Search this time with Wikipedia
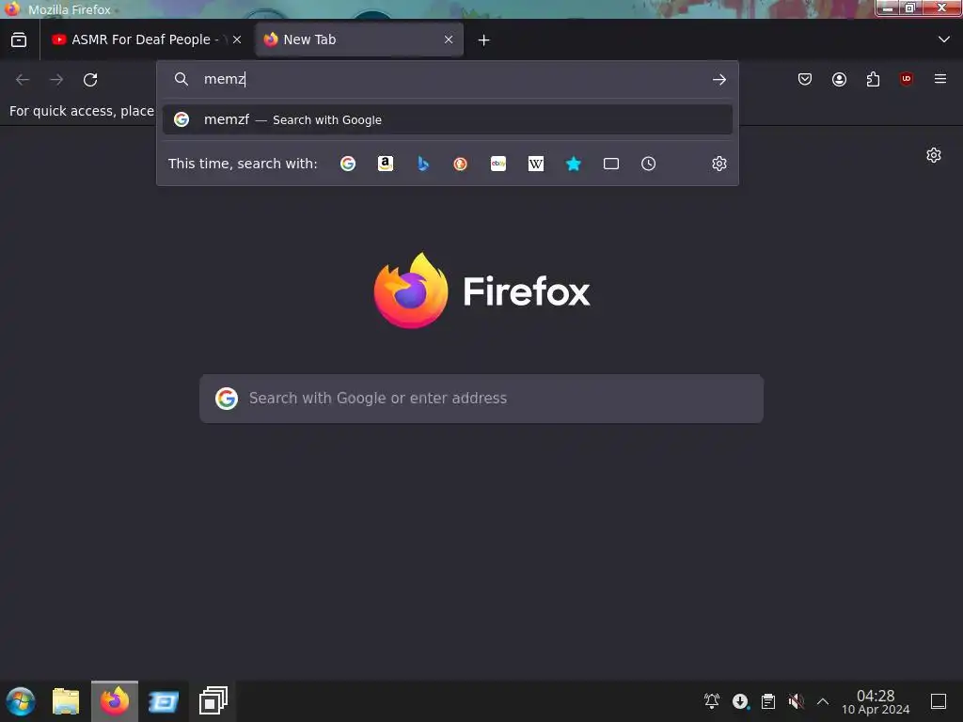The height and width of the screenshot is (722, 963). coord(535,164)
